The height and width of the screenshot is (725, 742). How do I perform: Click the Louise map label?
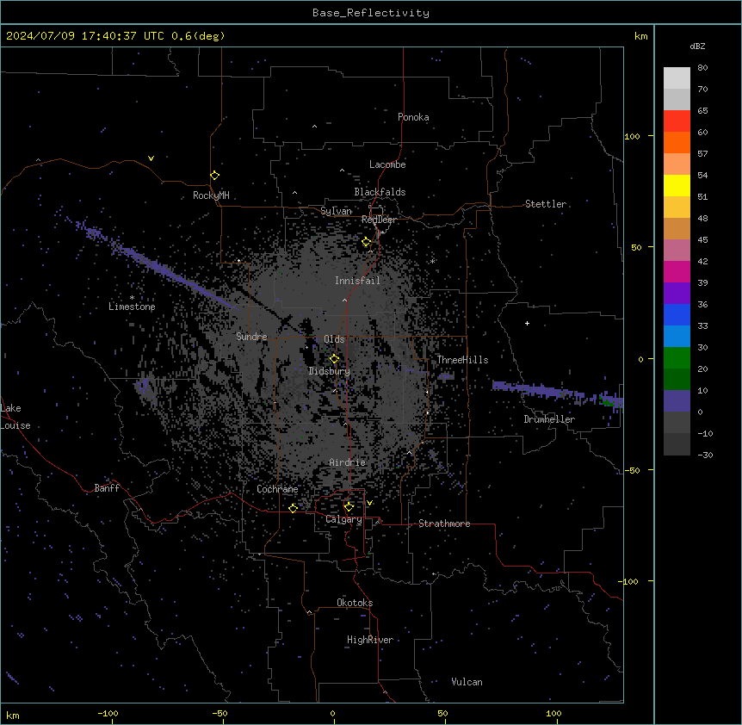[x=15, y=425]
